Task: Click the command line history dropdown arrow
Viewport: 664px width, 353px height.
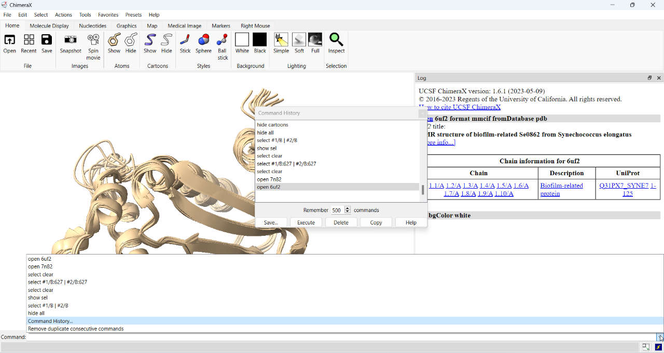Action: [659, 337]
